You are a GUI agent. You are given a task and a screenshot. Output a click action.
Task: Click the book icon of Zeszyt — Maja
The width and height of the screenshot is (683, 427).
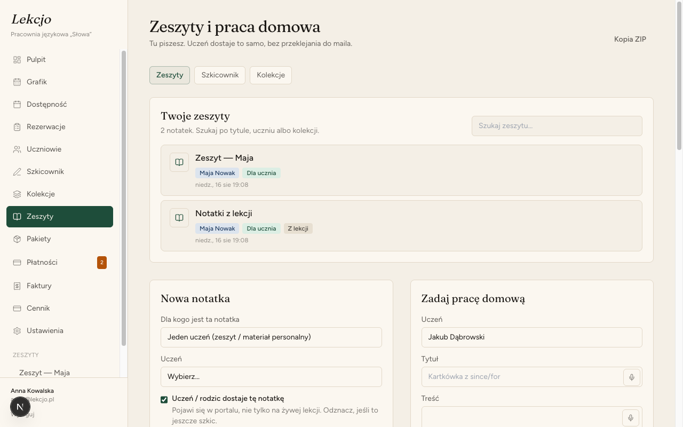[179, 162]
